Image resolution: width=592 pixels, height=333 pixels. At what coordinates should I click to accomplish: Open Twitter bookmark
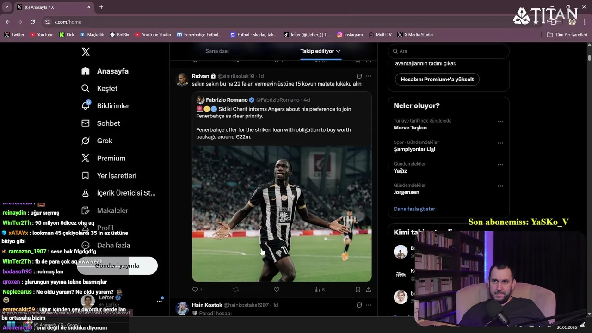point(14,35)
